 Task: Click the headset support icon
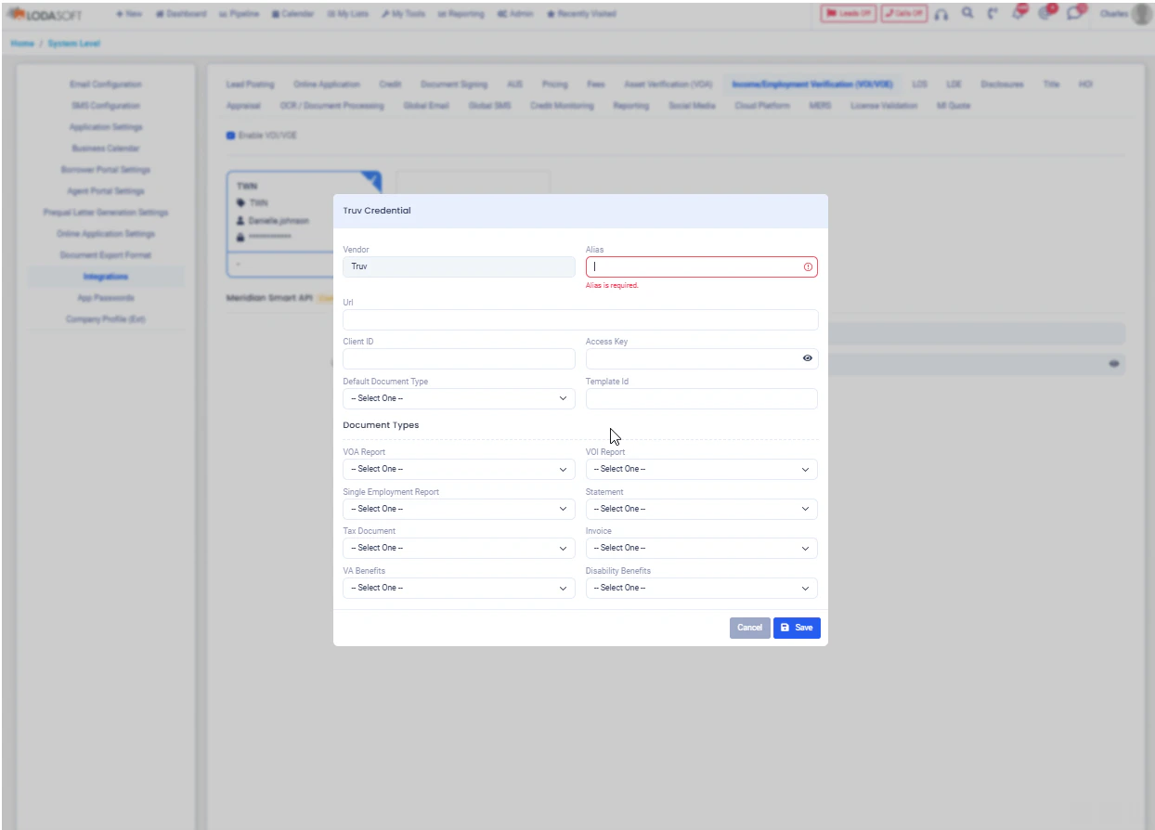(942, 14)
